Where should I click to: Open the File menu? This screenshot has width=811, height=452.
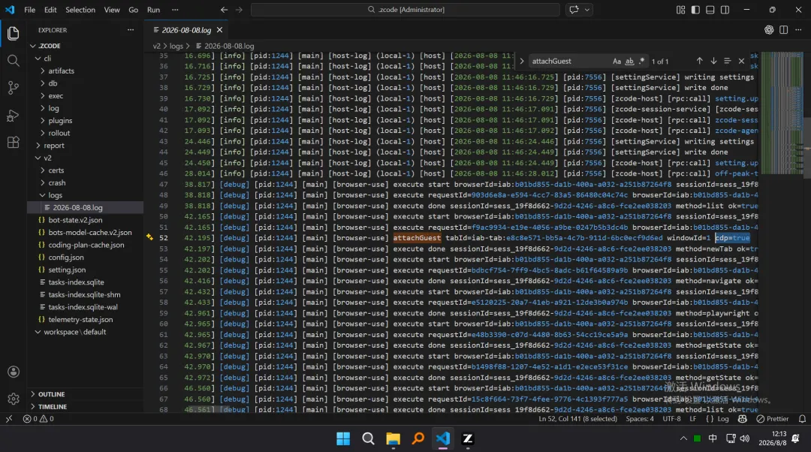tap(29, 9)
